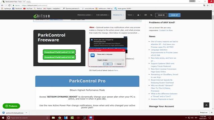
Task: Open the Facebook bookmark
Action: [17, 8]
